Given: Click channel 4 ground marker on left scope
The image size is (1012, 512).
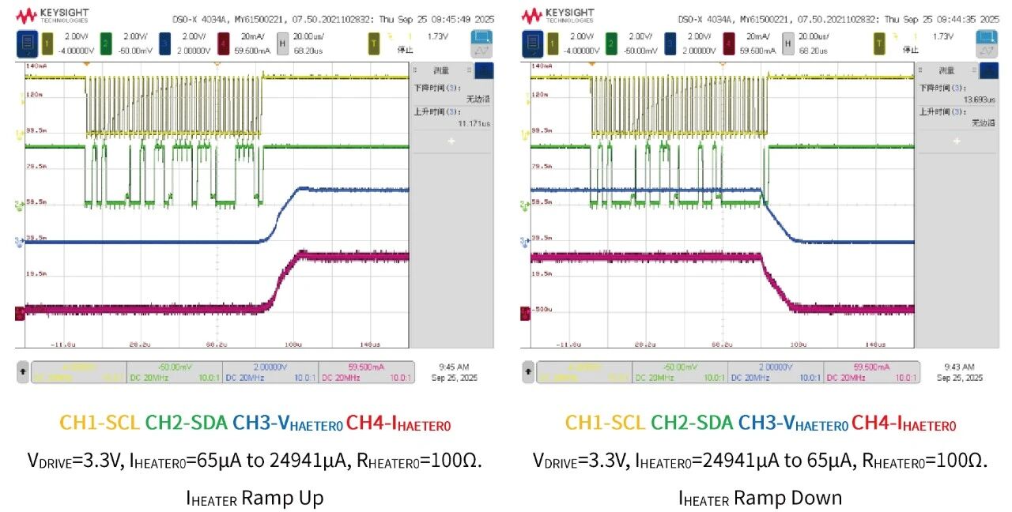Looking at the screenshot, I should tap(20, 314).
